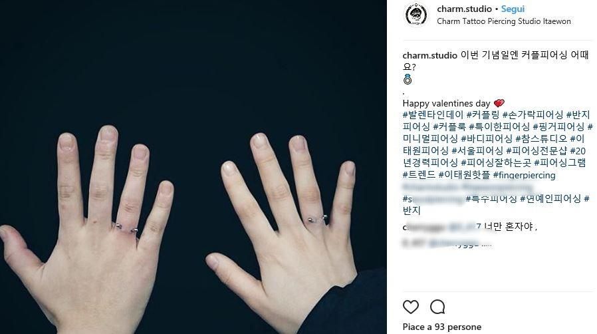Open the comment speech bubble icon
597x334 pixels.
[x=437, y=307]
